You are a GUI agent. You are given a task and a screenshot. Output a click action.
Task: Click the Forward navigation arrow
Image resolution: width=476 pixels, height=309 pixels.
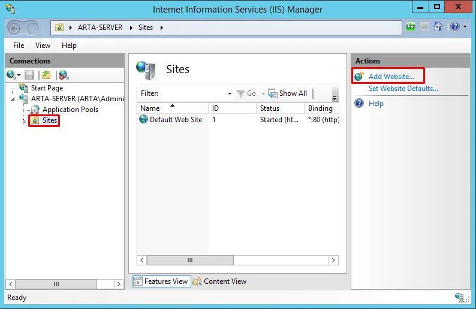tap(33, 29)
